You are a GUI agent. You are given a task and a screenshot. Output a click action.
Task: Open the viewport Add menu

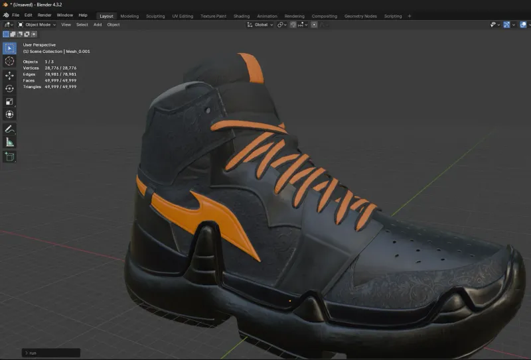coord(98,25)
